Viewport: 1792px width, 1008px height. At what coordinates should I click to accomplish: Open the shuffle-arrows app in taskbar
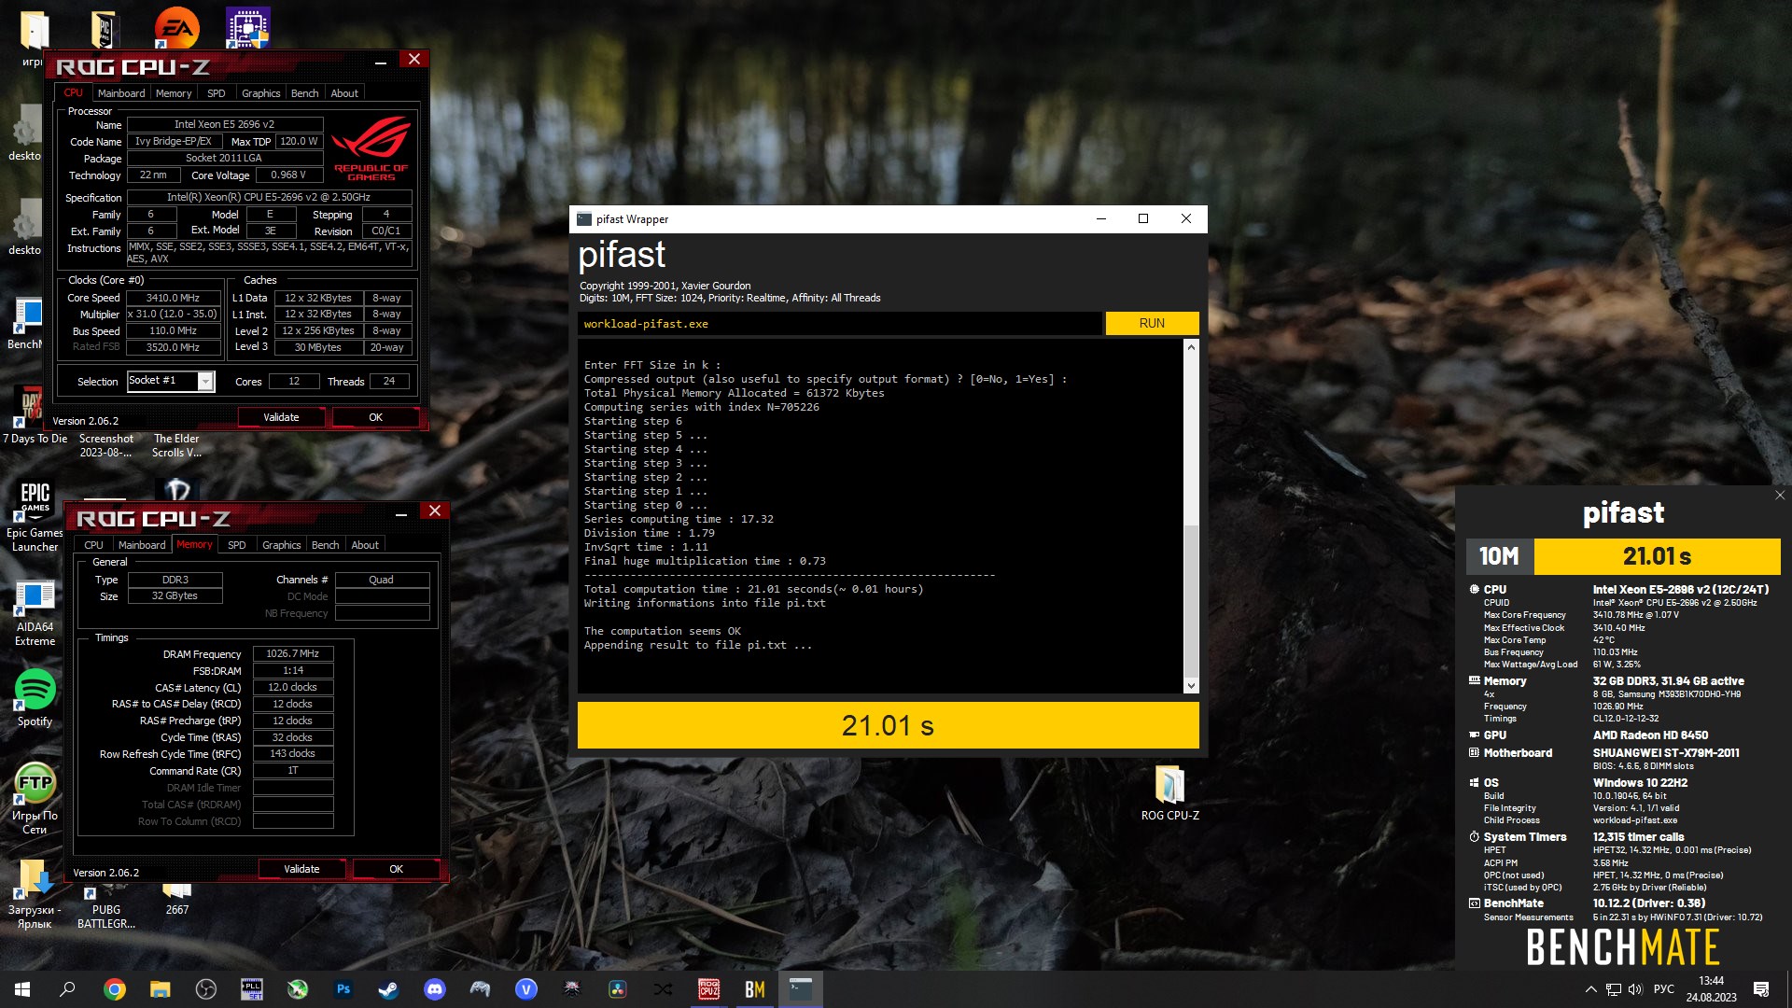pos(663,989)
